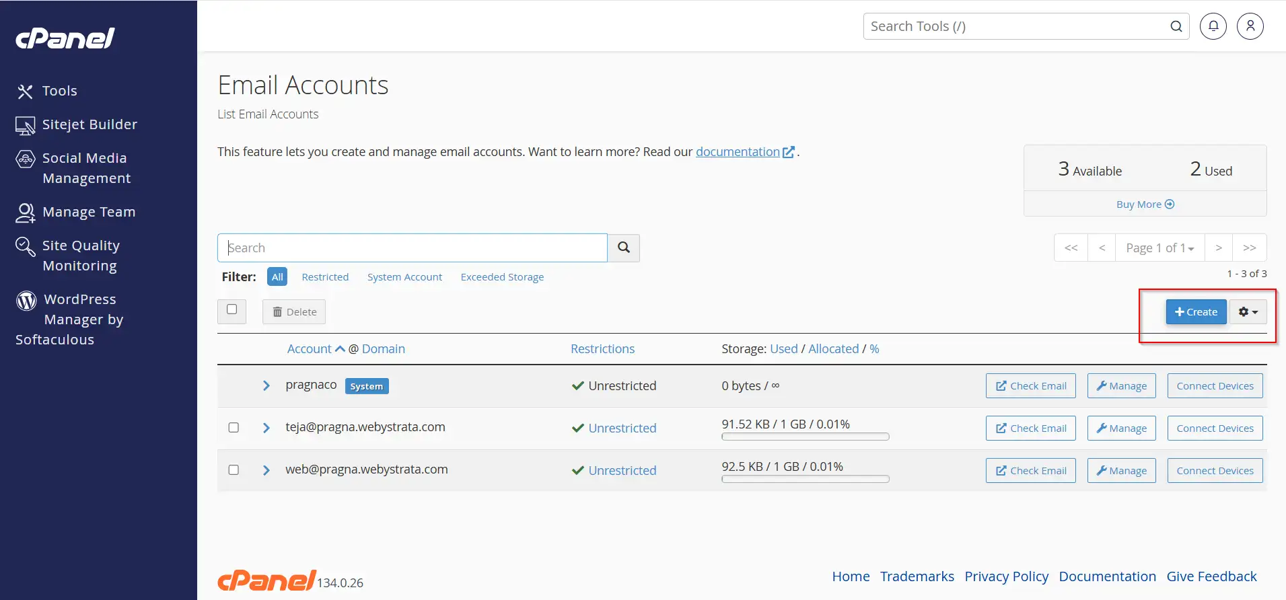The image size is (1286, 600).
Task: Check Email for pragnaco
Action: click(x=1031, y=386)
